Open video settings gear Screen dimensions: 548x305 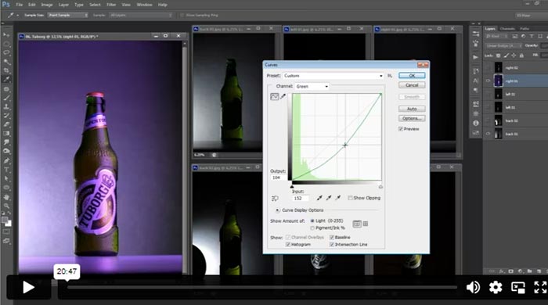coord(496,287)
